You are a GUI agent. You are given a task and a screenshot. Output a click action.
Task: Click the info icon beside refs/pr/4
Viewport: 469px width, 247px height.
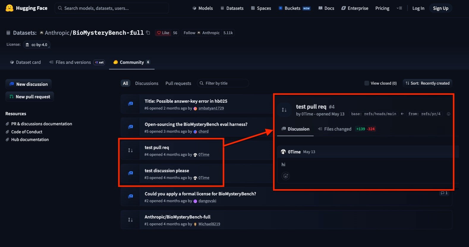(x=448, y=114)
